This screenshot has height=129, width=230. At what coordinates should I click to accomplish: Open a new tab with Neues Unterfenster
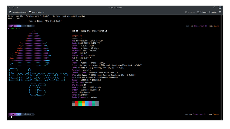coord(18,12)
